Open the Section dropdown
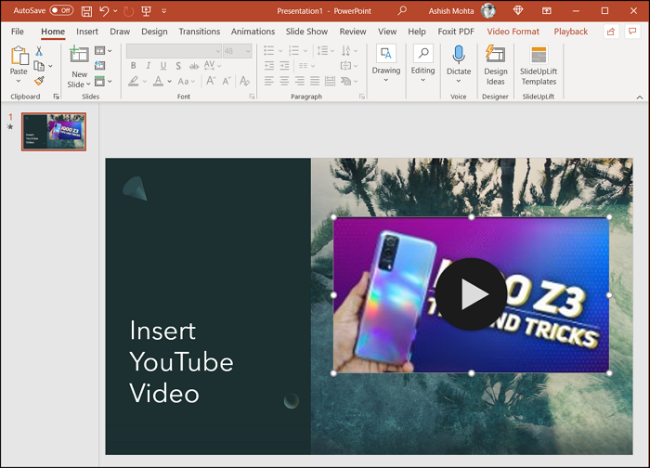The image size is (650, 468). [103, 81]
